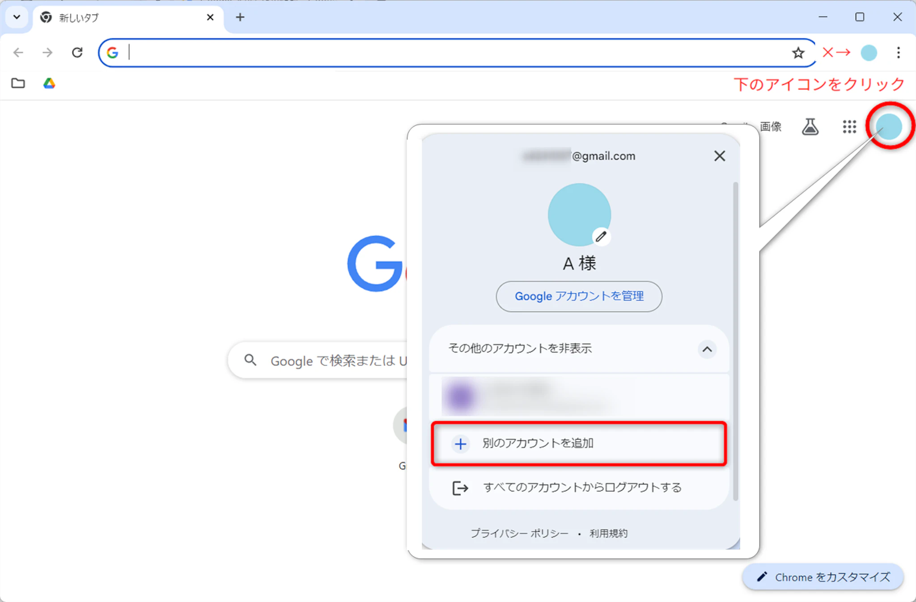
Task: Open Search Labs flask icon
Action: tap(810, 127)
